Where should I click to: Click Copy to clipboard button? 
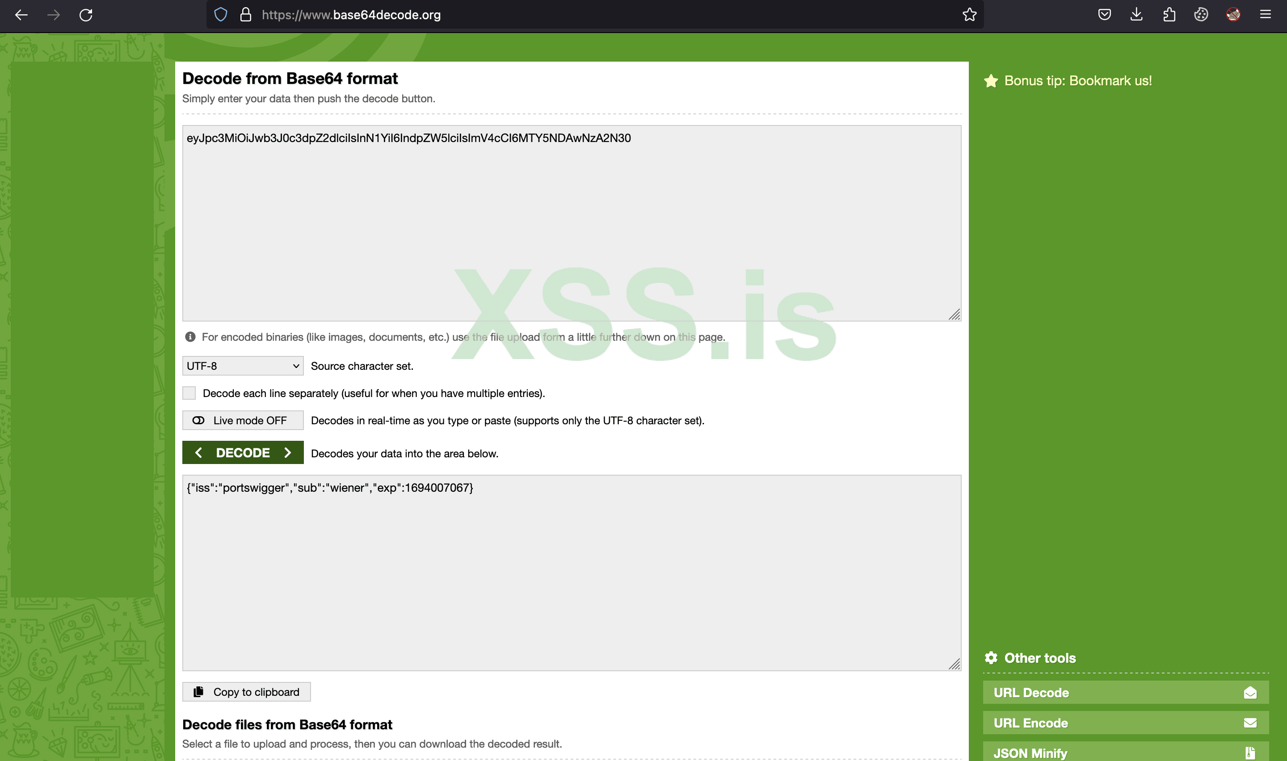coord(246,692)
